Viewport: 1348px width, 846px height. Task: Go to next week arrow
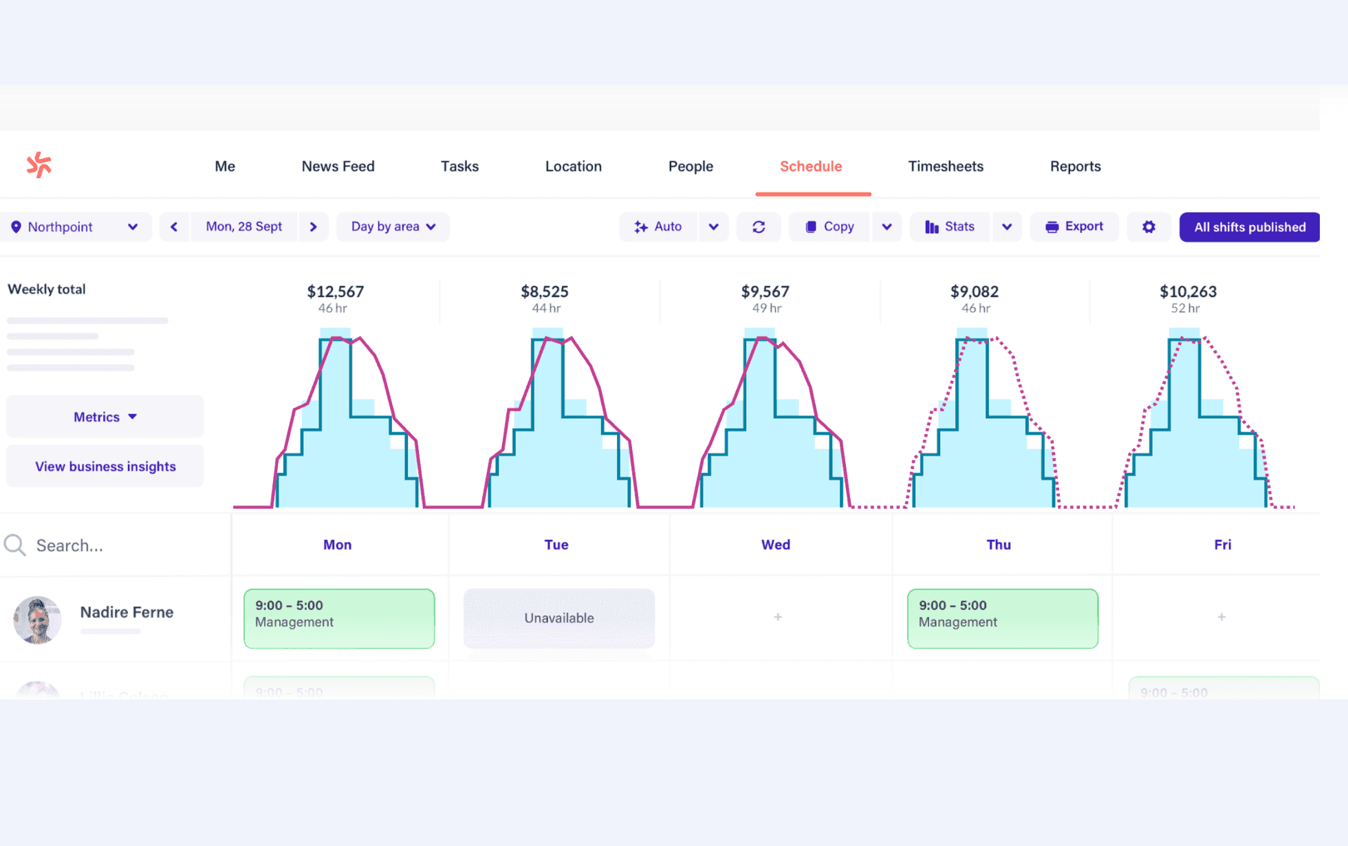[x=314, y=227]
